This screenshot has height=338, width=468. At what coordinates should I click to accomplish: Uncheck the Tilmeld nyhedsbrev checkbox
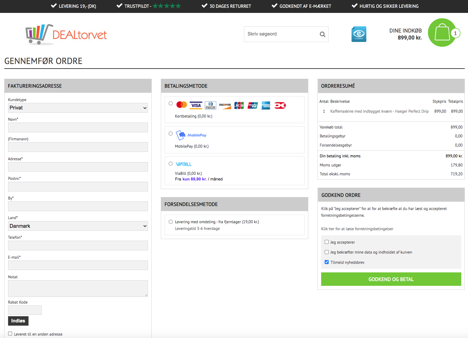point(327,262)
